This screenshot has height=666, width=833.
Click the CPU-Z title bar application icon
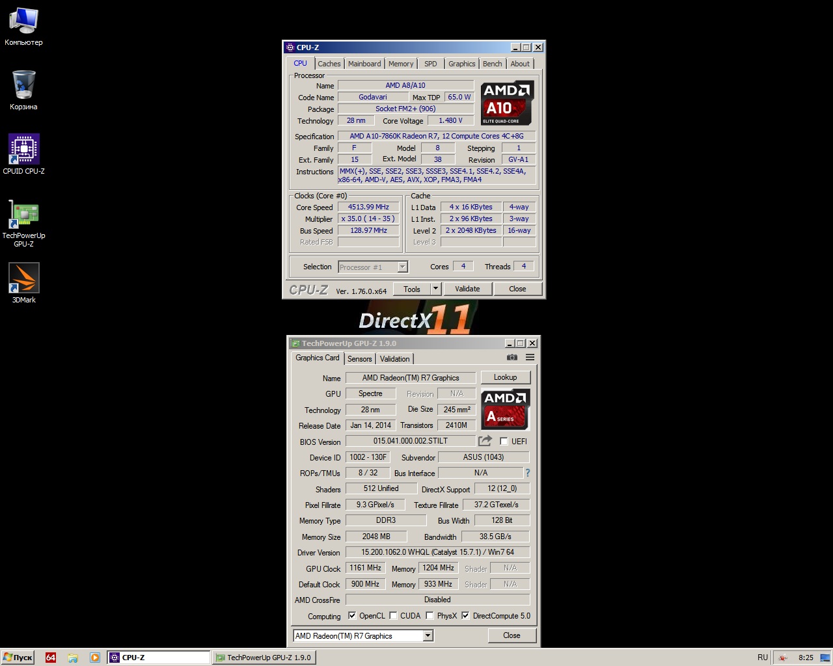[290, 47]
